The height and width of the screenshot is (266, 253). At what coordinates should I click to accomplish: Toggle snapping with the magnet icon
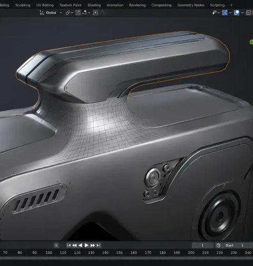[78, 13]
